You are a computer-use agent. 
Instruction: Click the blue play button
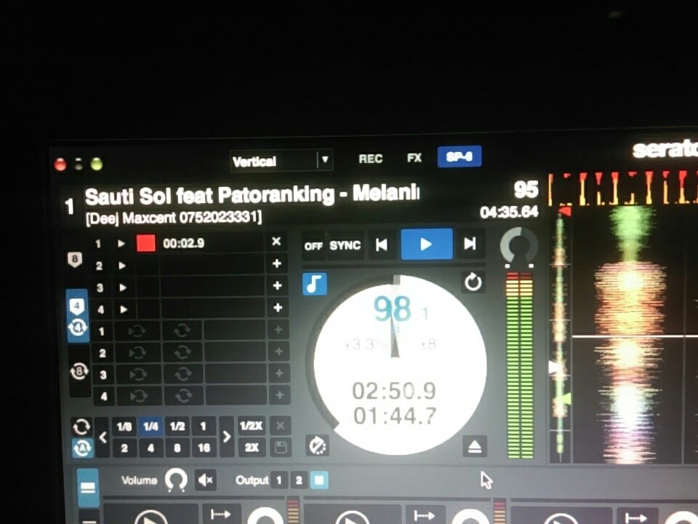pyautogui.click(x=427, y=244)
